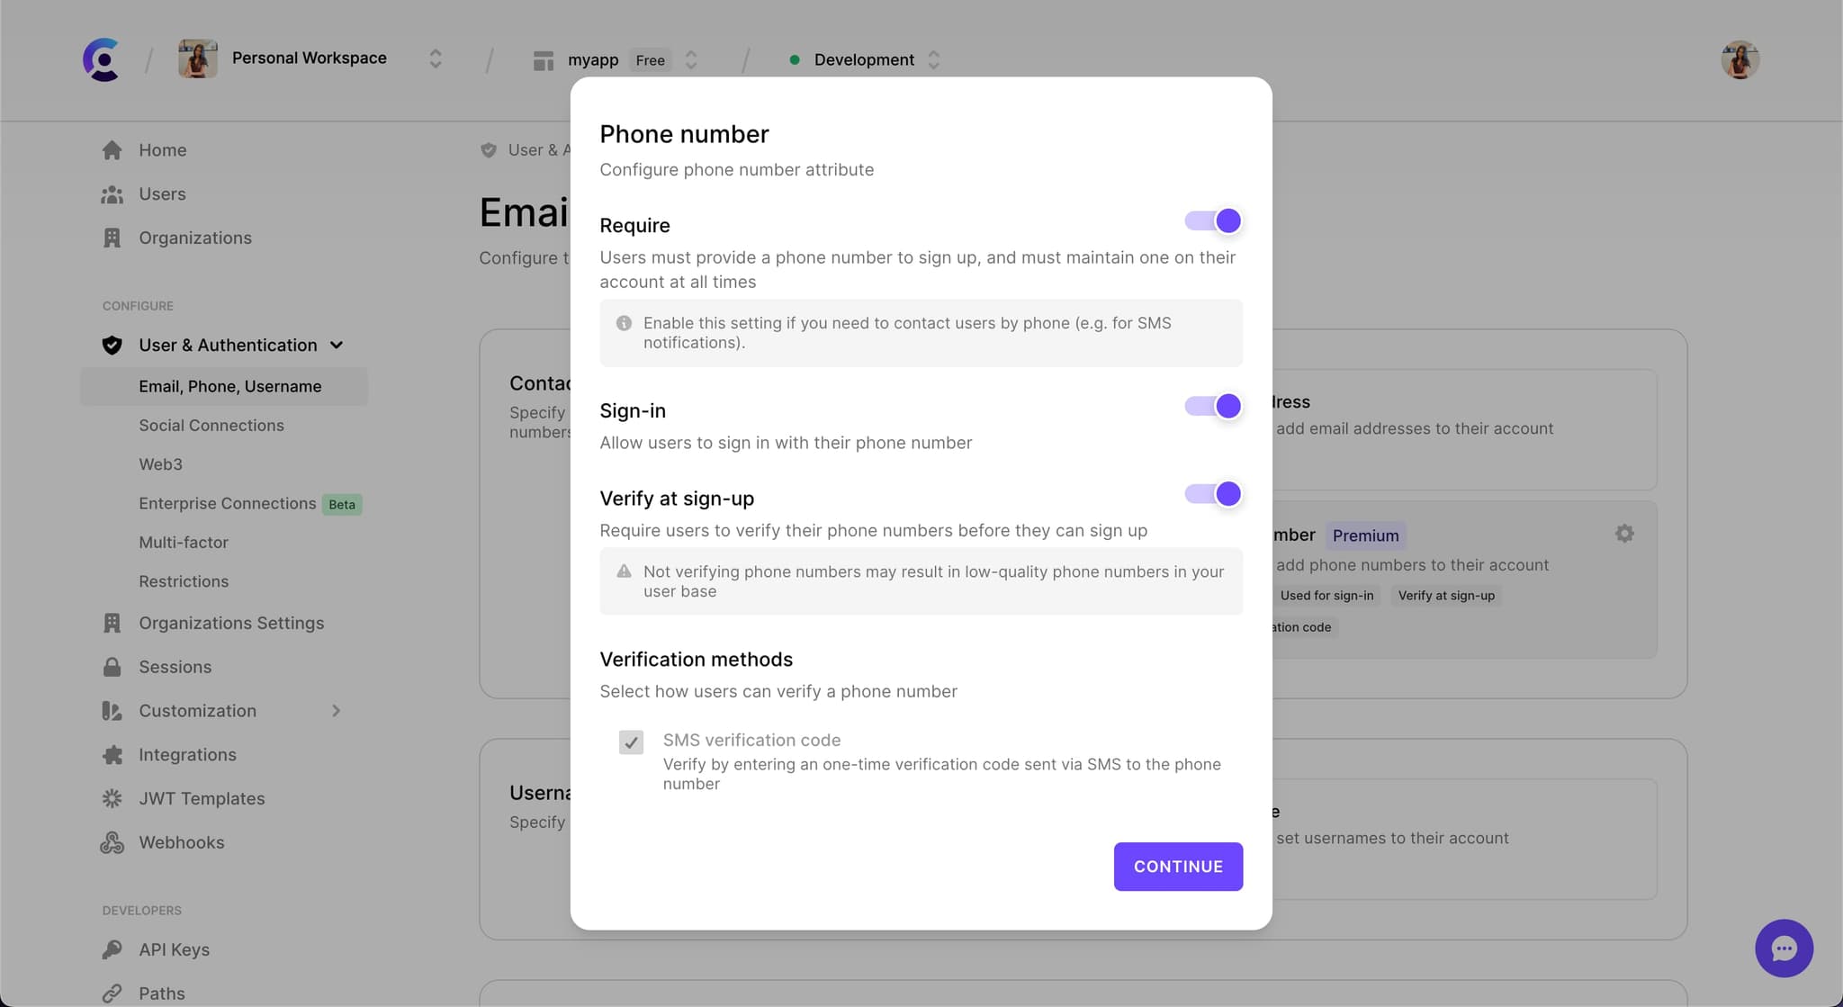Click the Integrations sidebar icon
The width and height of the screenshot is (1843, 1007).
(x=112, y=755)
